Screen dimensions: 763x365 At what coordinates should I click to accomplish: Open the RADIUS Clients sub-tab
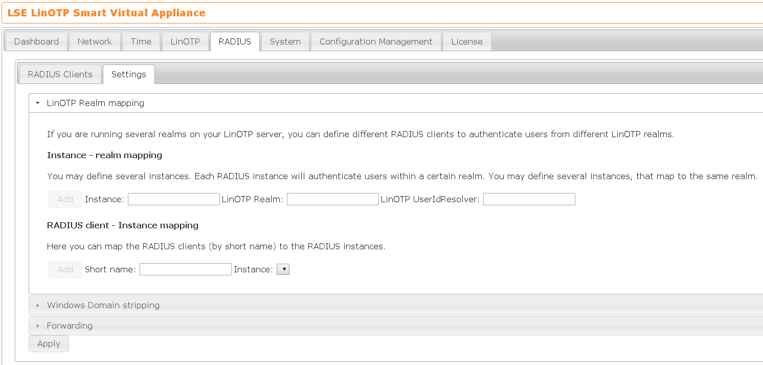[60, 74]
